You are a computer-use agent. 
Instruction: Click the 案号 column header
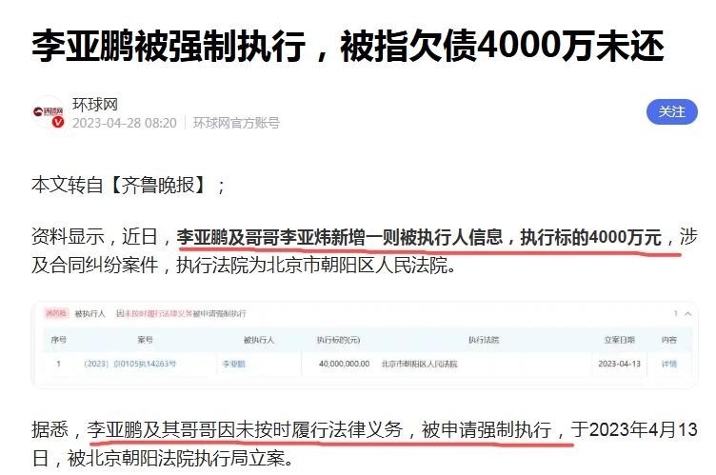145,340
